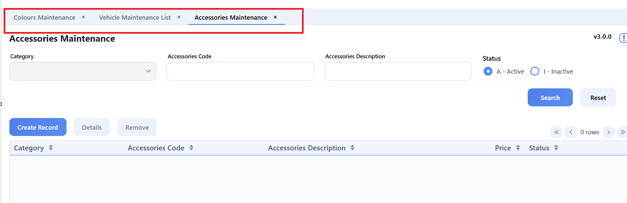Sort table by Accessories Code column
This screenshot has height=203, width=627.
(191, 148)
